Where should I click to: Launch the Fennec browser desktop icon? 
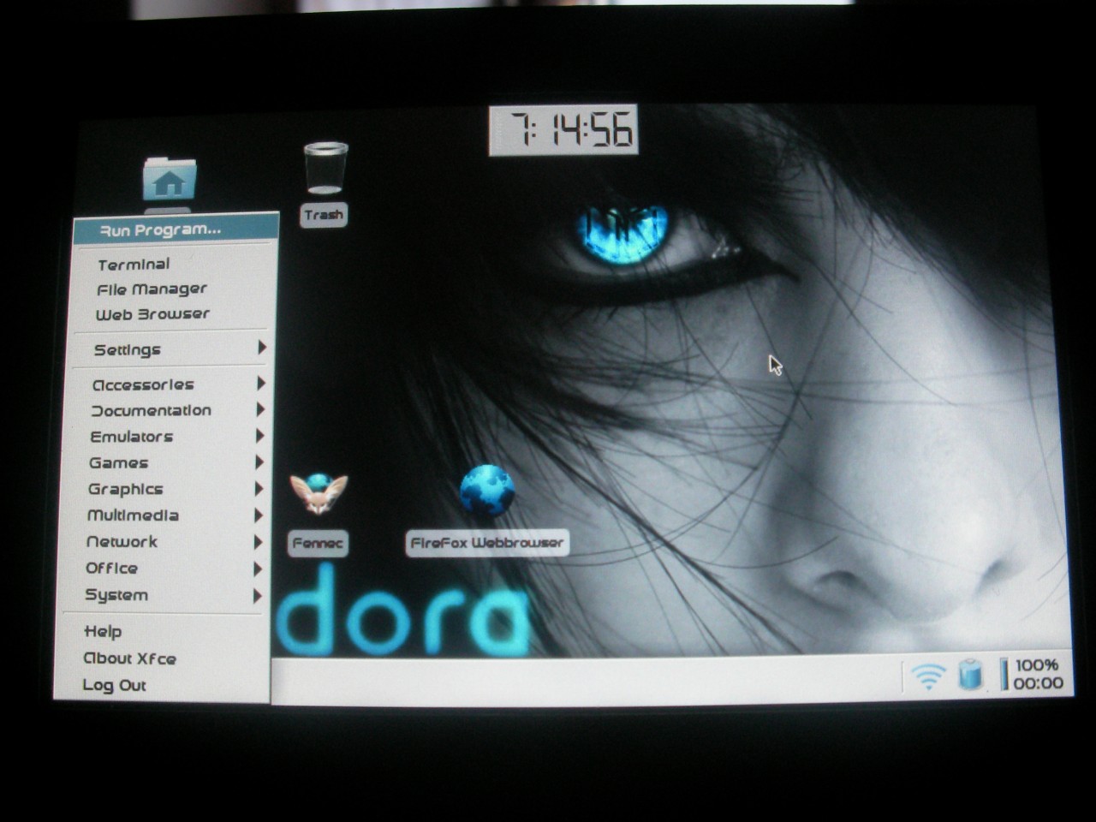[319, 495]
